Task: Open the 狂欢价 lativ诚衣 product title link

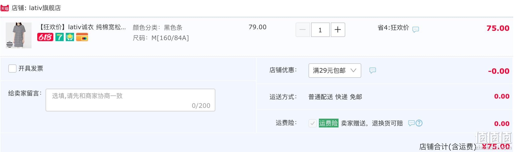Action: tap(82, 27)
